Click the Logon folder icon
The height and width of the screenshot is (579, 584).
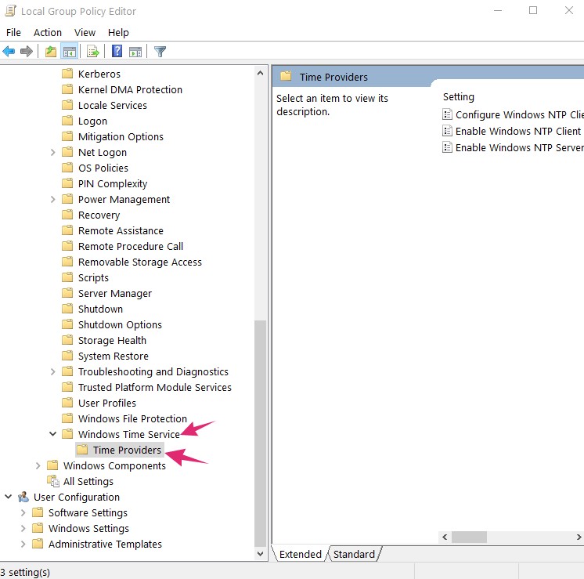[x=67, y=121]
